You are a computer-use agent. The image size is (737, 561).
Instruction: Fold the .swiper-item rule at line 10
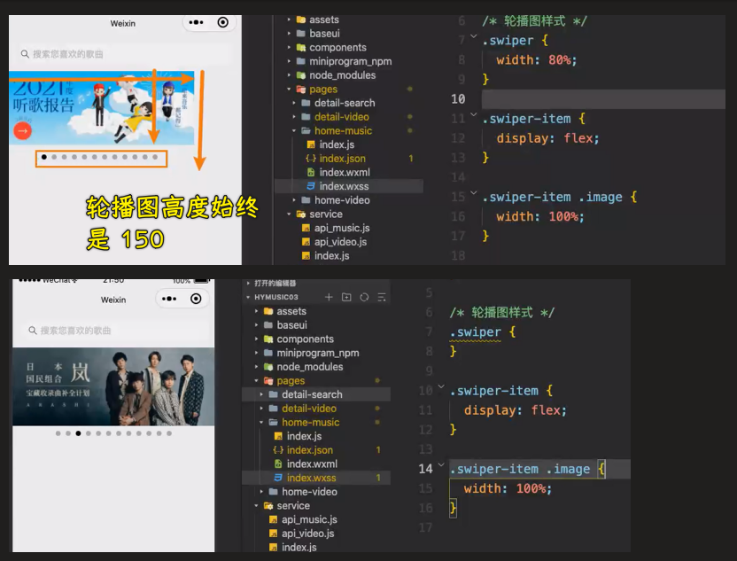(441, 386)
